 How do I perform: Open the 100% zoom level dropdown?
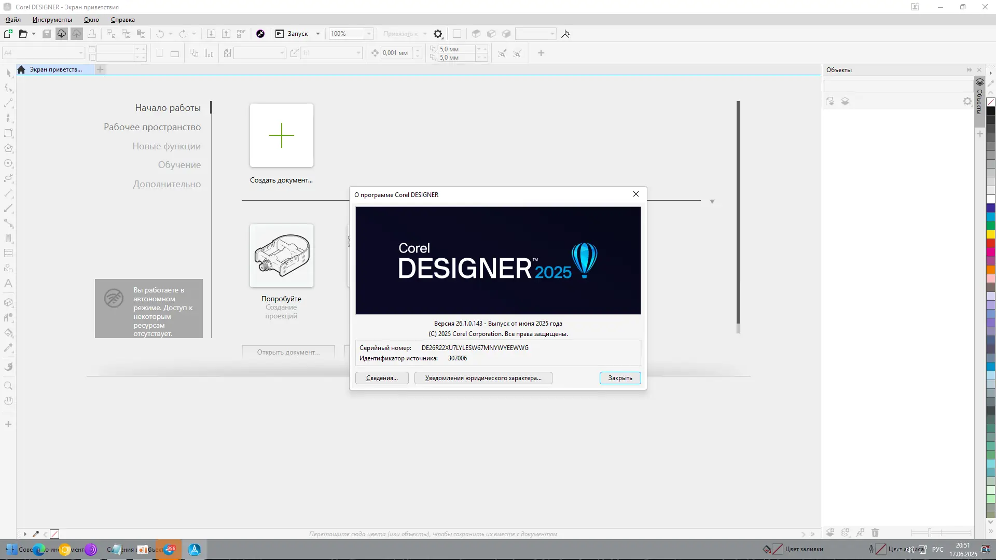[369, 34]
